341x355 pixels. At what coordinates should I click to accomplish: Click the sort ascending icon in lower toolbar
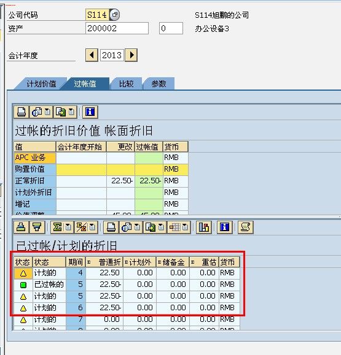(x=21, y=227)
